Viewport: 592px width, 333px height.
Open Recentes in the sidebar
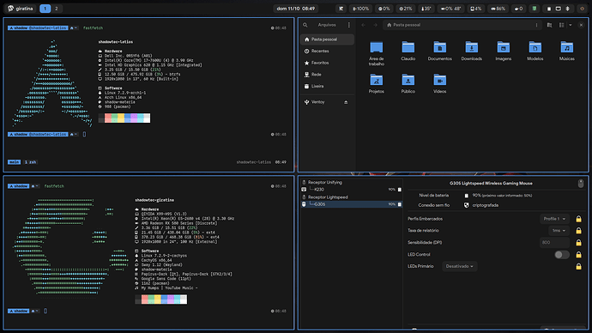[327, 51]
